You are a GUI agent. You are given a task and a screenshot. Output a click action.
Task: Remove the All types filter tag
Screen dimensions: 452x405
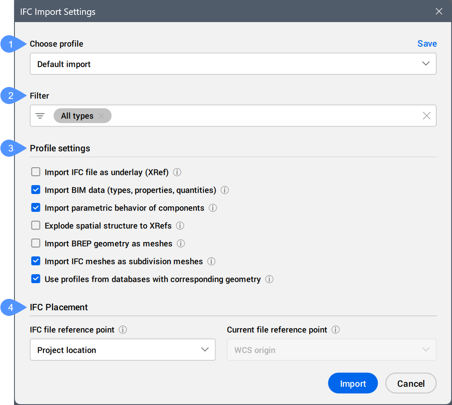tap(101, 116)
